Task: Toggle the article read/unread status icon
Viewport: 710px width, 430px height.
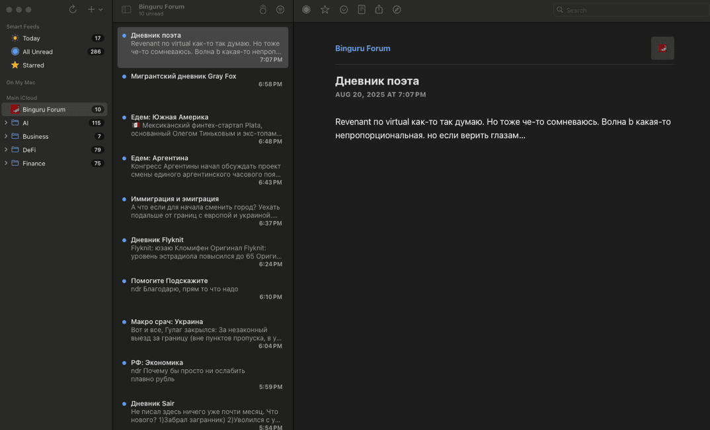Action: pyautogui.click(x=306, y=10)
